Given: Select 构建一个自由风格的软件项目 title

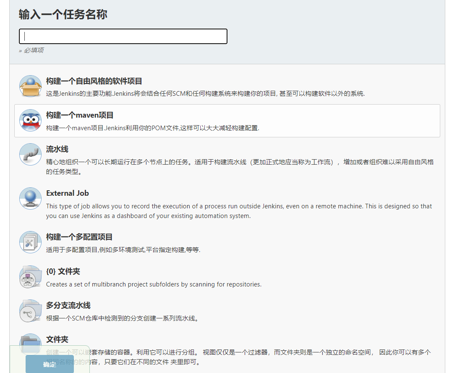Looking at the screenshot, I should click(94, 81).
